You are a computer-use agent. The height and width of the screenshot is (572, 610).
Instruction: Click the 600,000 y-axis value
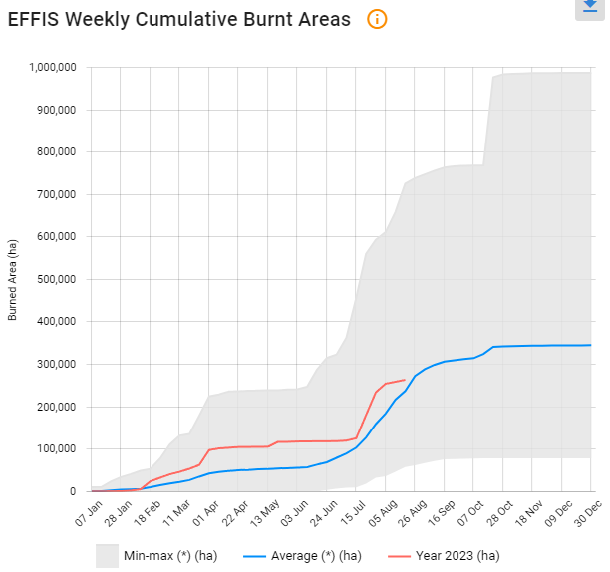click(x=57, y=236)
